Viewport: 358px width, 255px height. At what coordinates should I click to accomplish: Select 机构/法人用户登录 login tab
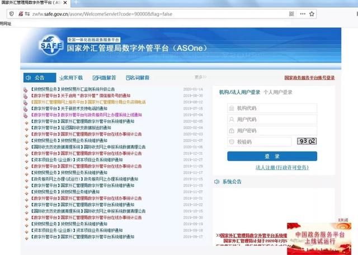click(239, 92)
